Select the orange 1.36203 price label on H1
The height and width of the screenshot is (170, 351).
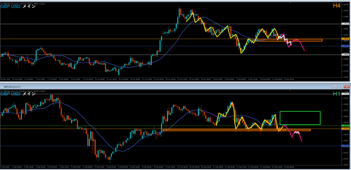point(346,129)
